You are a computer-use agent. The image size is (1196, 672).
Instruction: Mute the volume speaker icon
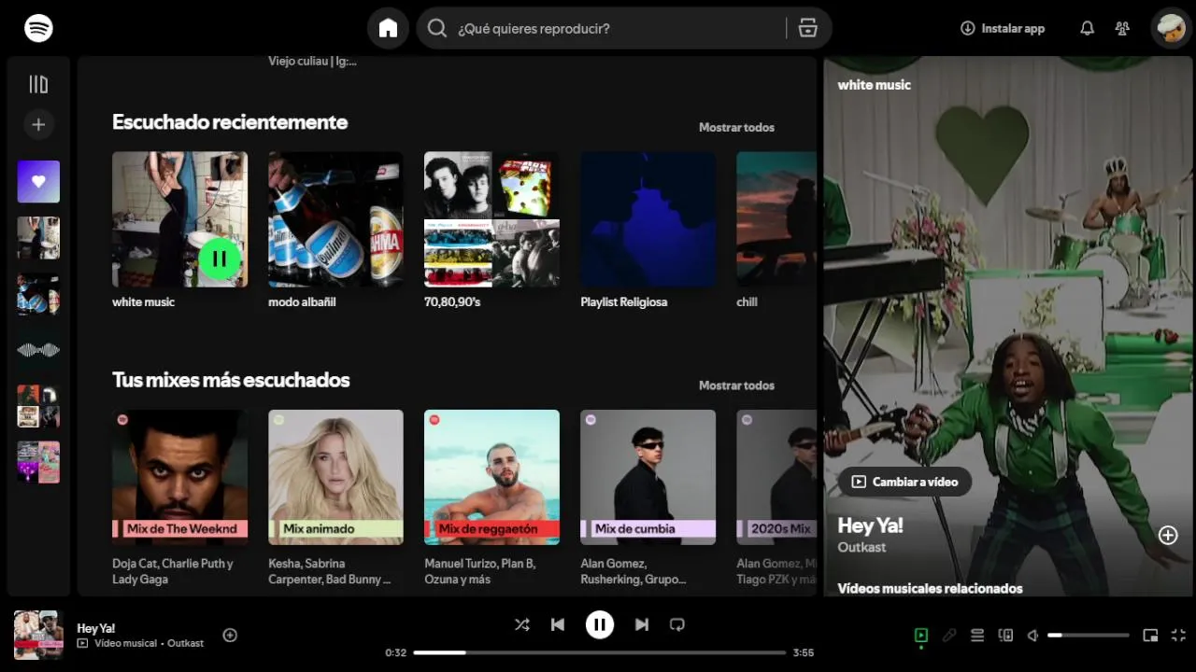1033,636
